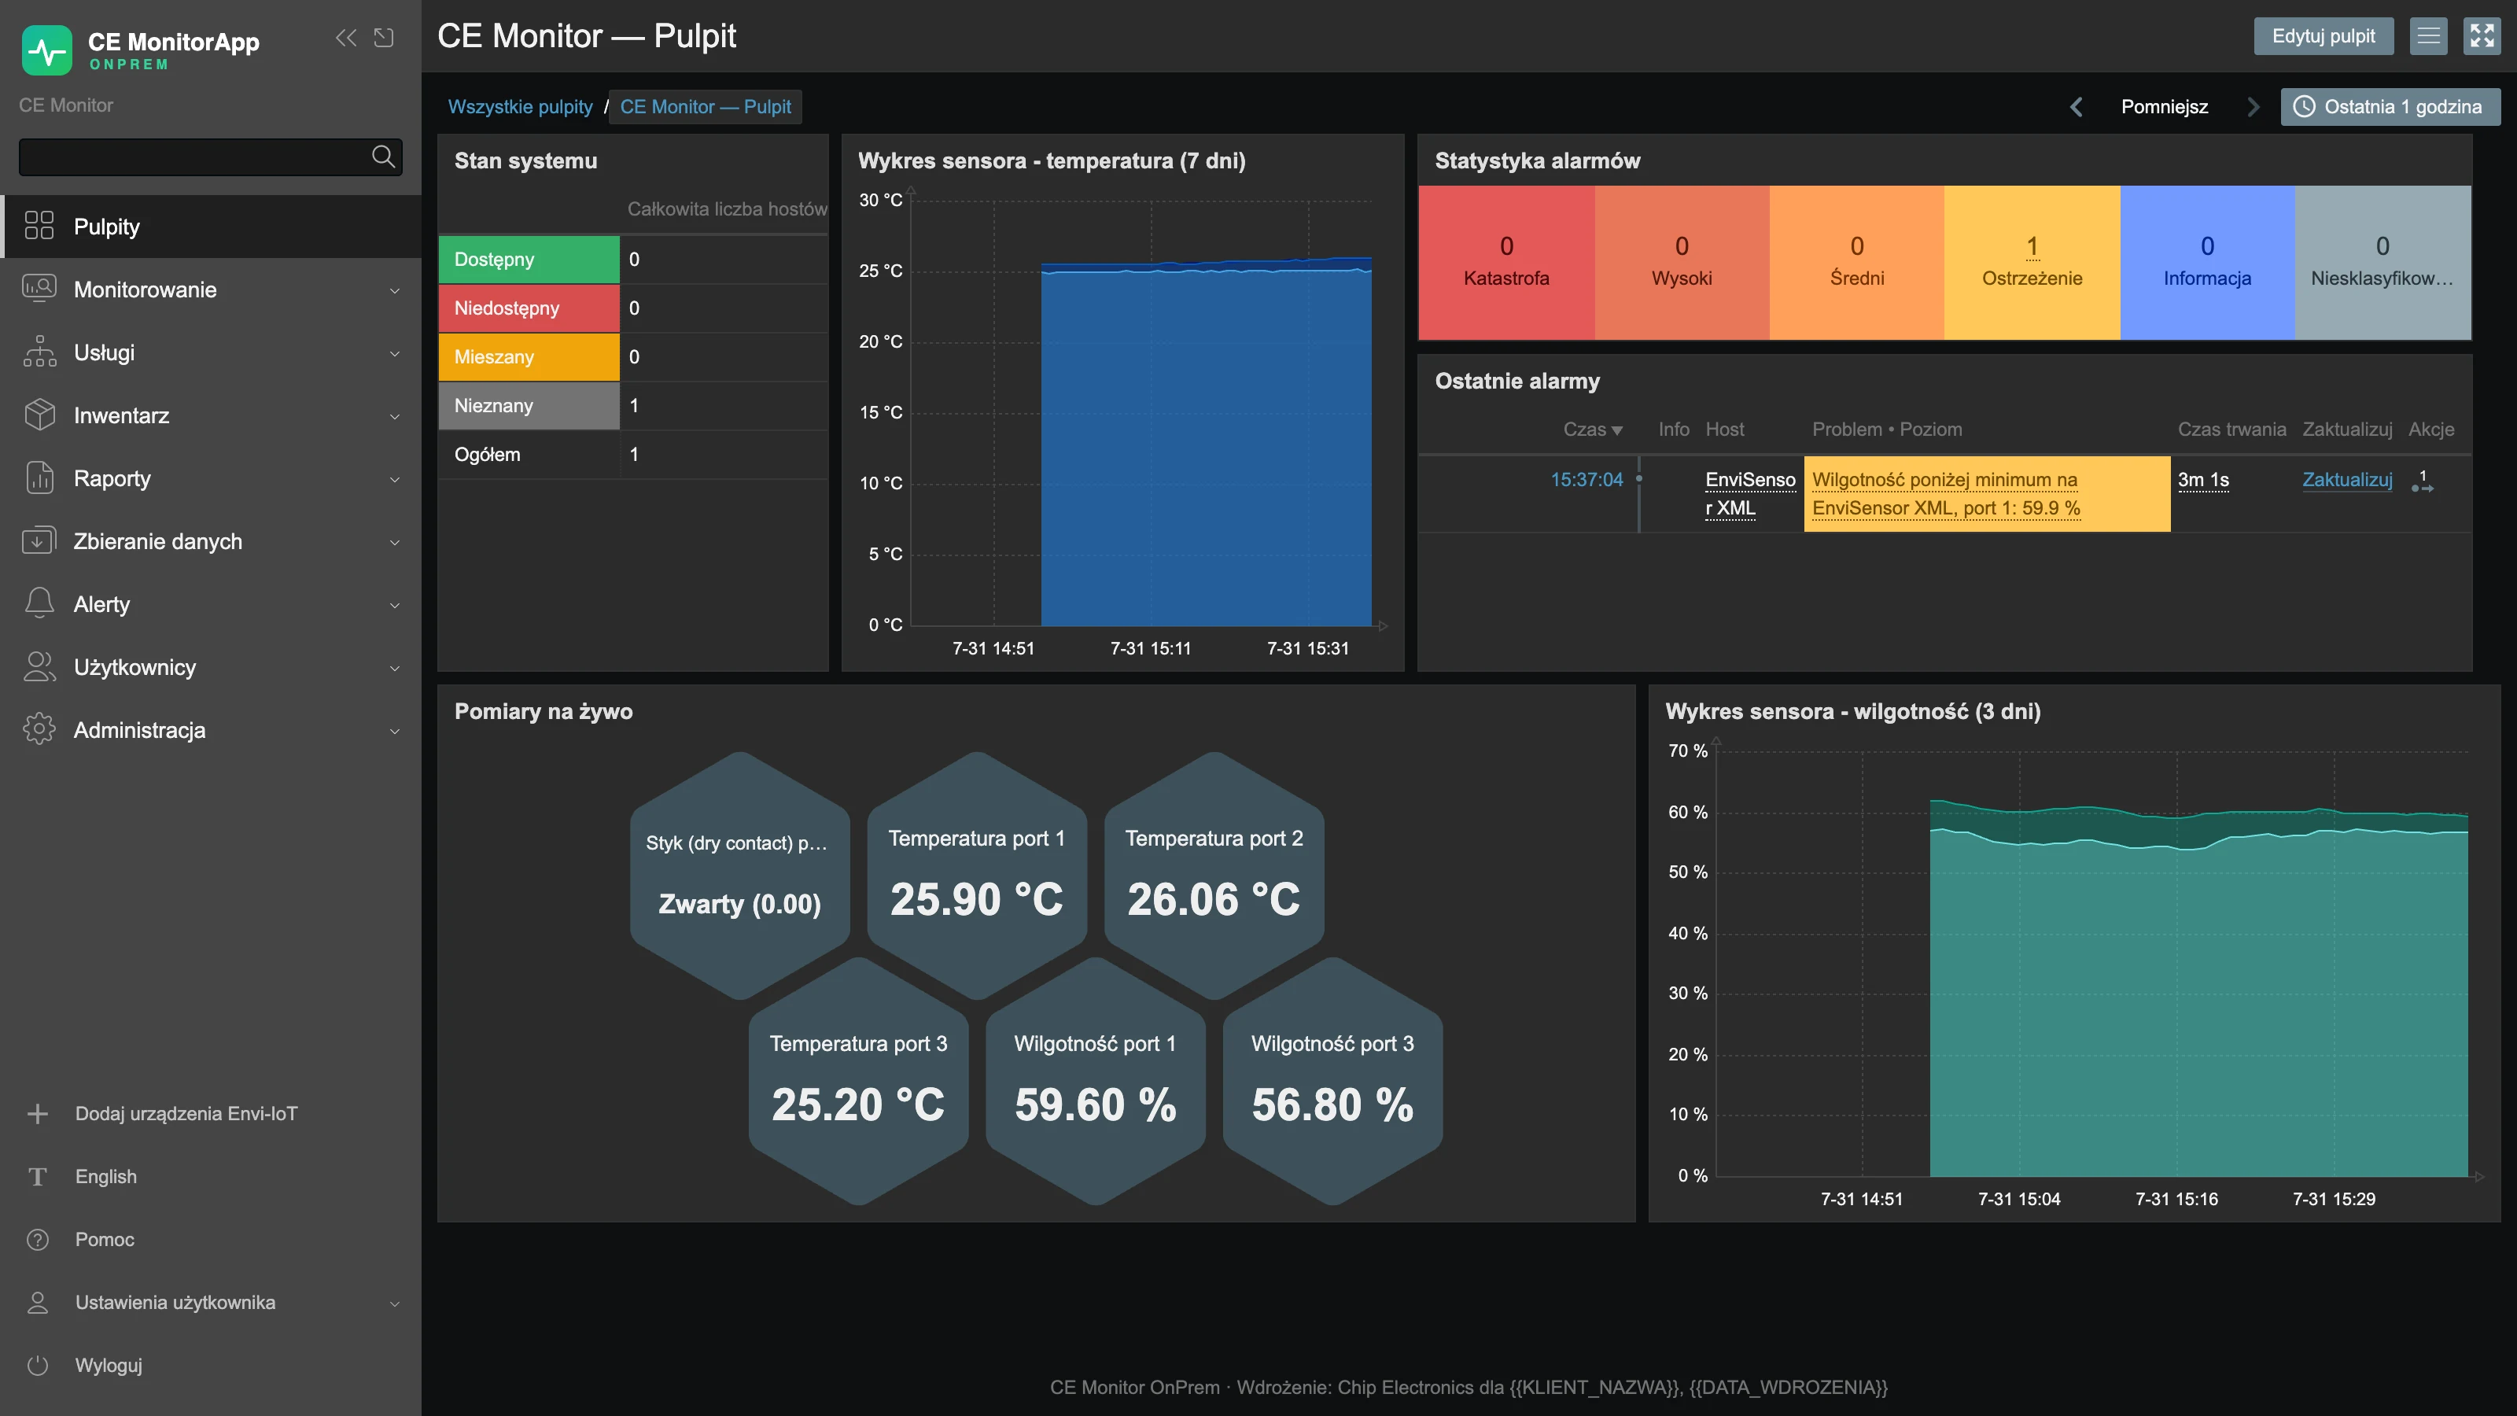
Task: Click the sidebar search input field
Action: [193, 157]
